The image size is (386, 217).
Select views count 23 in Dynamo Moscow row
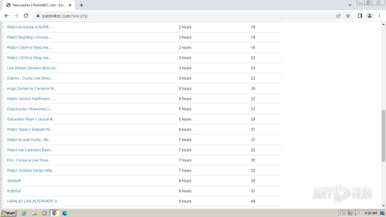(x=253, y=68)
